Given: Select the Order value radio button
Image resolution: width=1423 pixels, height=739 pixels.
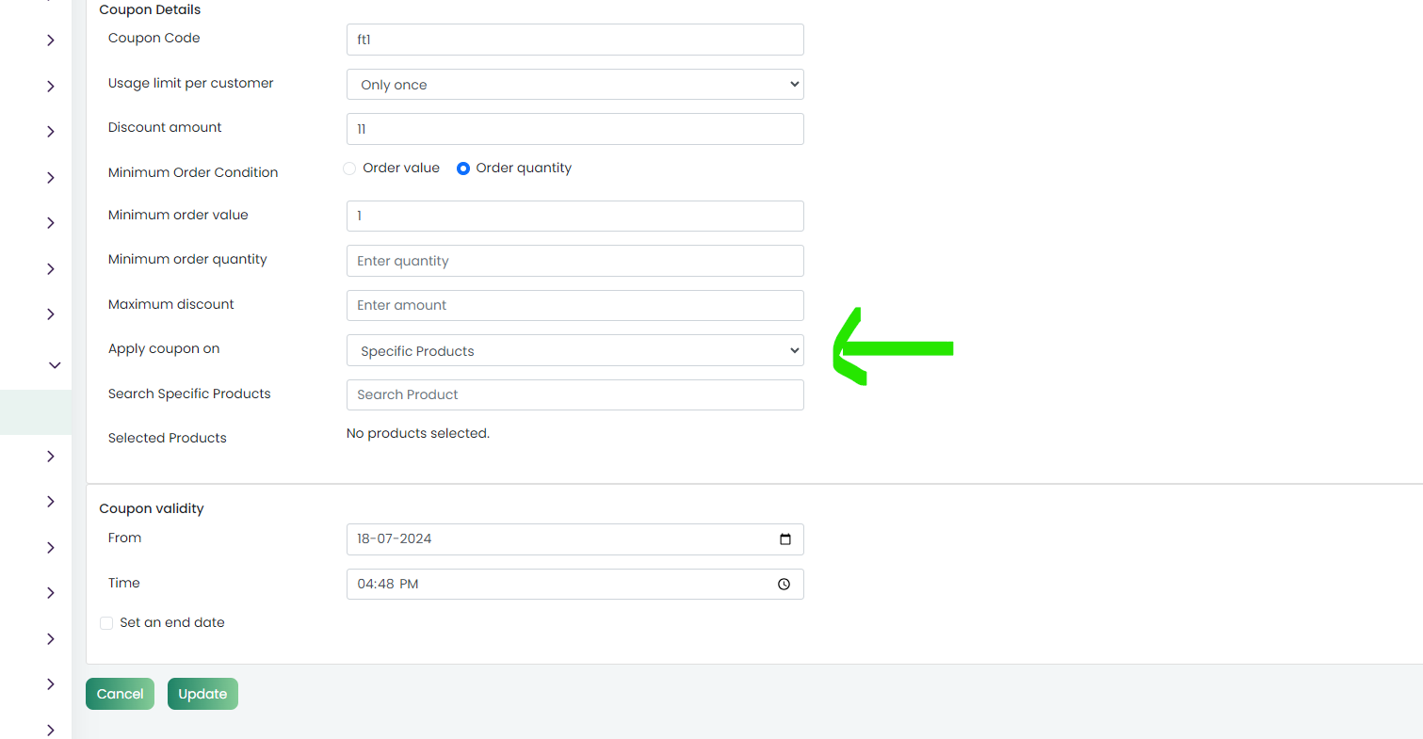Looking at the screenshot, I should coord(349,169).
